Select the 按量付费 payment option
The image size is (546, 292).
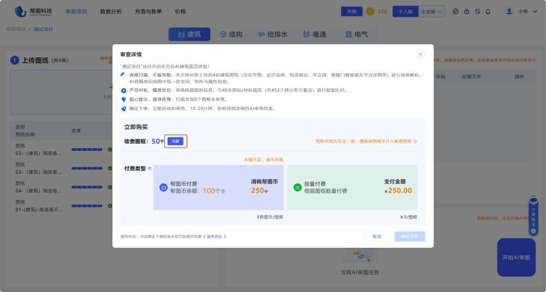(x=352, y=187)
